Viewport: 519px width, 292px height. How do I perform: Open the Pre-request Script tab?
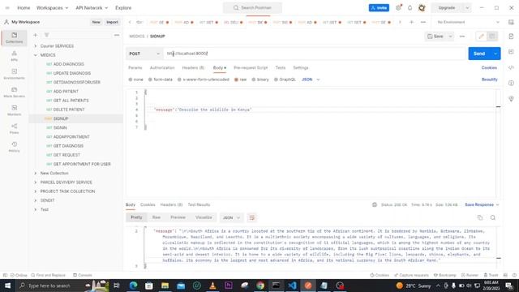[251, 67]
